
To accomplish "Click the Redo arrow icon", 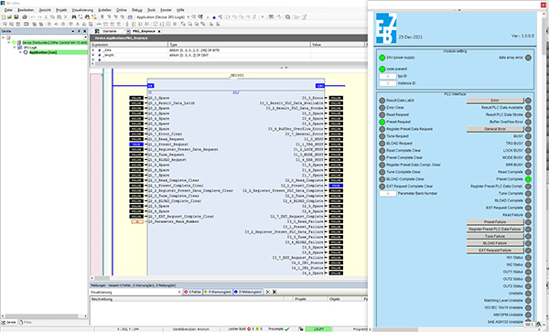I will (x=39, y=16).
